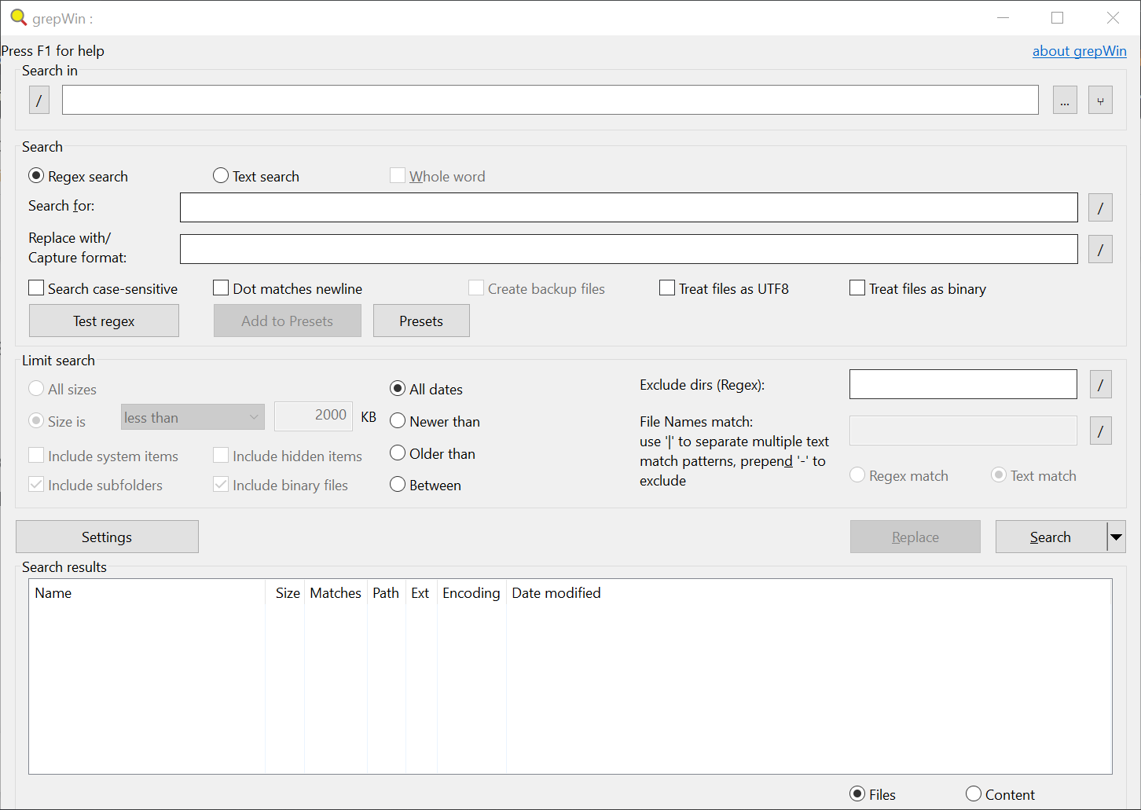Click the slash button left of Search in path
This screenshot has height=810, width=1141.
pos(39,100)
